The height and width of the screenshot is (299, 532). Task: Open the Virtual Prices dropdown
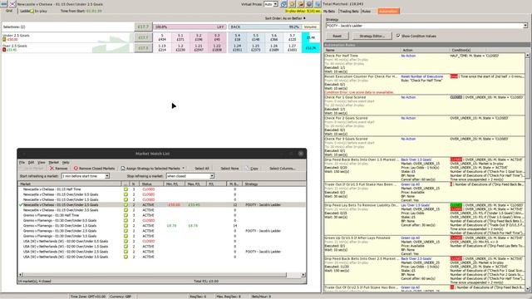click(271, 4)
